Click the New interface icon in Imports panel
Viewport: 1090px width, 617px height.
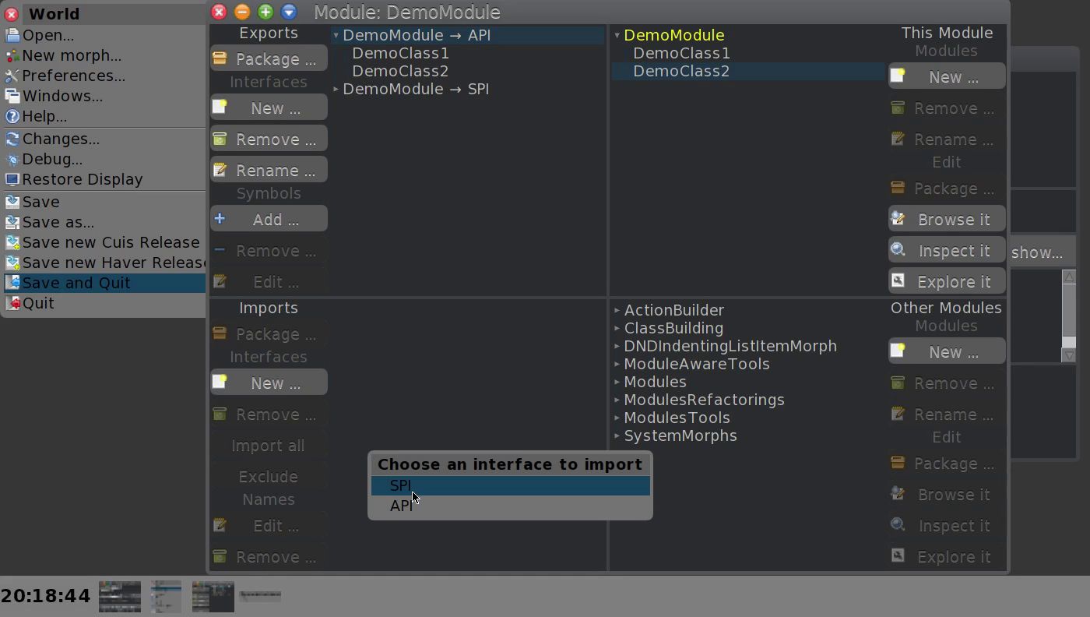[220, 382]
